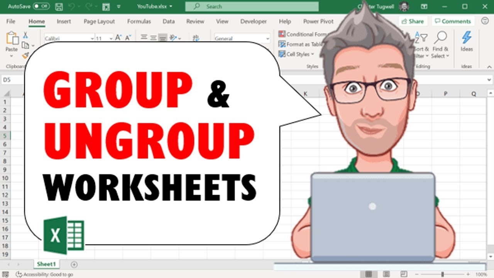Click the Cut scissors icon
The image size is (494, 278).
point(25,35)
